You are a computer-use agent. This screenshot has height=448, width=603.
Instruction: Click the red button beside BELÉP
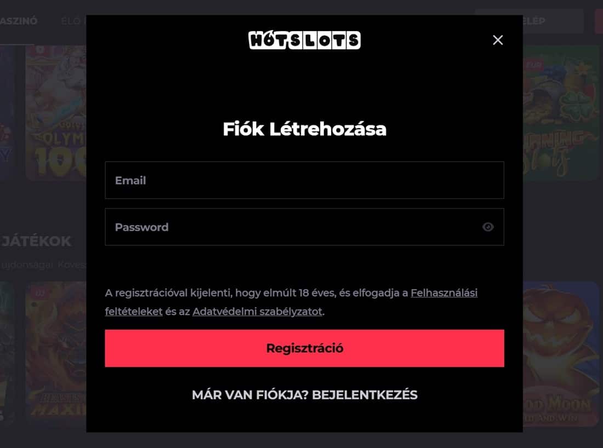[x=599, y=21]
